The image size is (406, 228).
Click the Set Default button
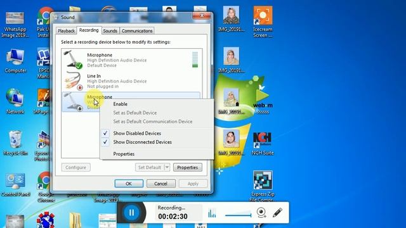[150, 167]
